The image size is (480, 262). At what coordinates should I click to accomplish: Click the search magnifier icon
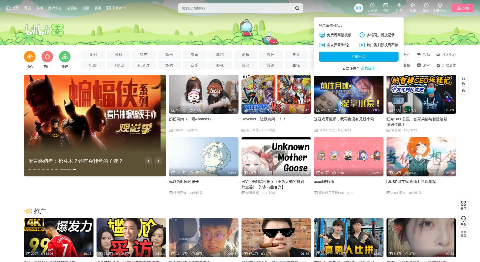pyautogui.click(x=297, y=8)
